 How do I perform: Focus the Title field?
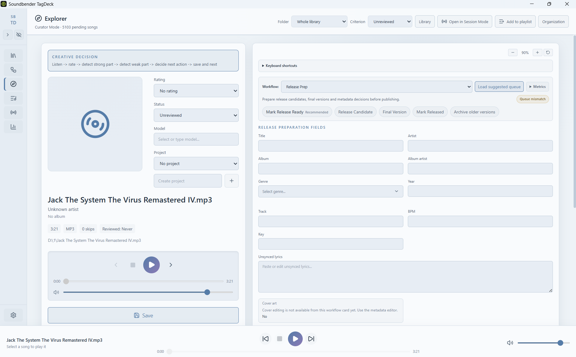[330, 146]
